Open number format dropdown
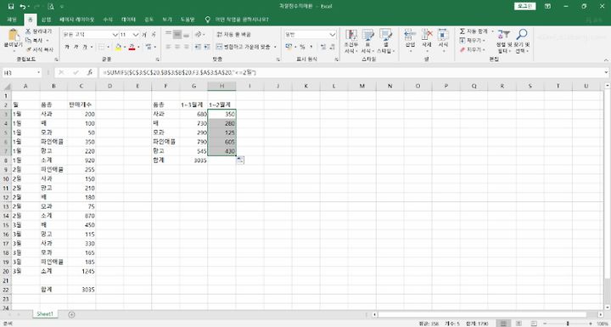This screenshot has height=327, width=611. pyautogui.click(x=333, y=35)
